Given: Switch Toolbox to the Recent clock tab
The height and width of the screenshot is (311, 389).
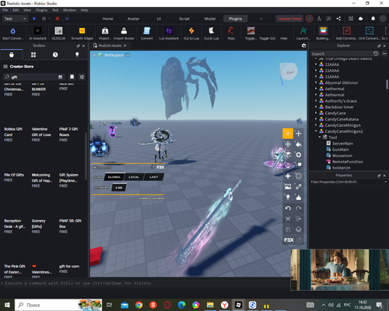Looking at the screenshot, I should pos(55,54).
